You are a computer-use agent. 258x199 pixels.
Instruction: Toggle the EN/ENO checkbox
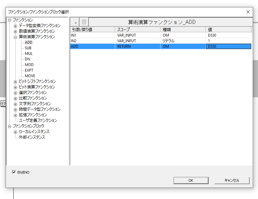point(14,172)
